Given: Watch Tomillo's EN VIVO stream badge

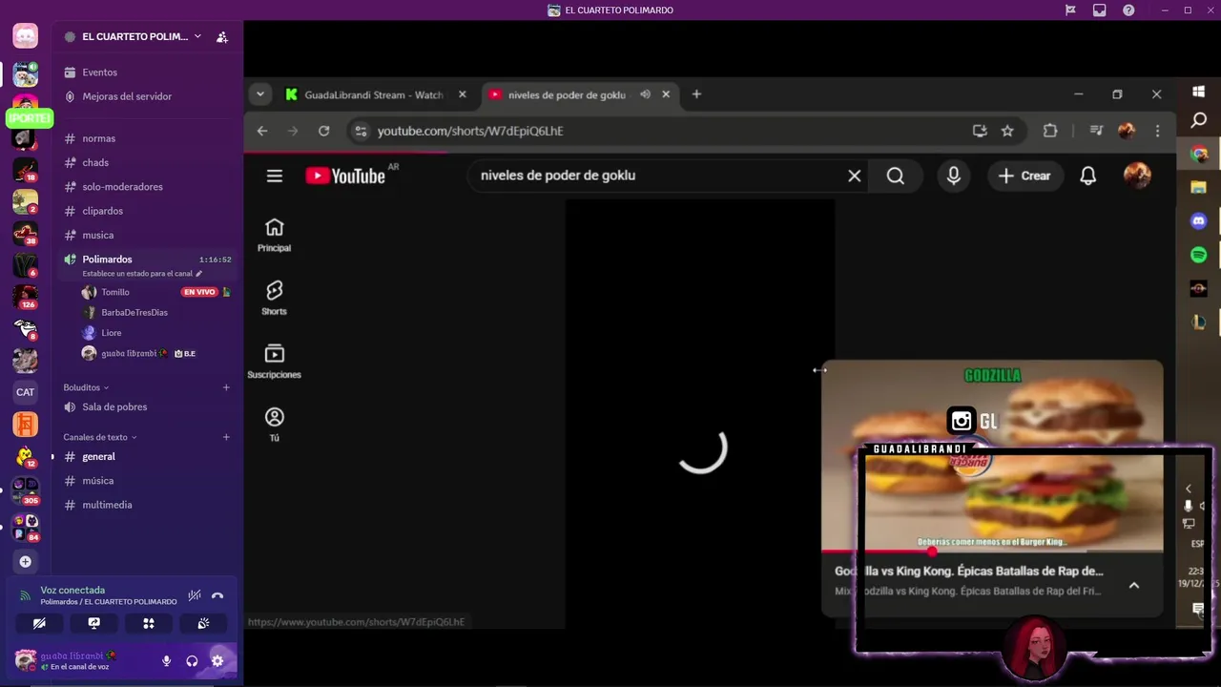Looking at the screenshot, I should point(199,292).
